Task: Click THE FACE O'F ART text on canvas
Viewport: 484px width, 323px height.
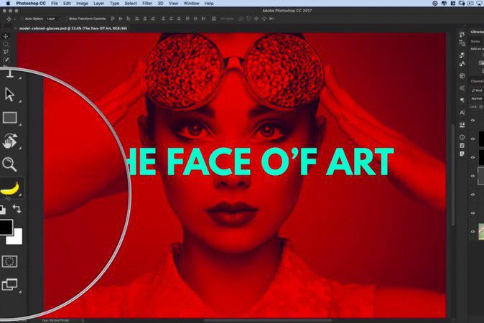Action: (x=259, y=162)
